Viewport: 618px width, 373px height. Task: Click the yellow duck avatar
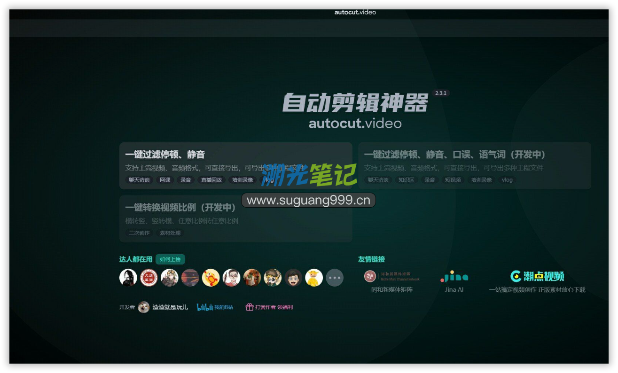click(211, 278)
